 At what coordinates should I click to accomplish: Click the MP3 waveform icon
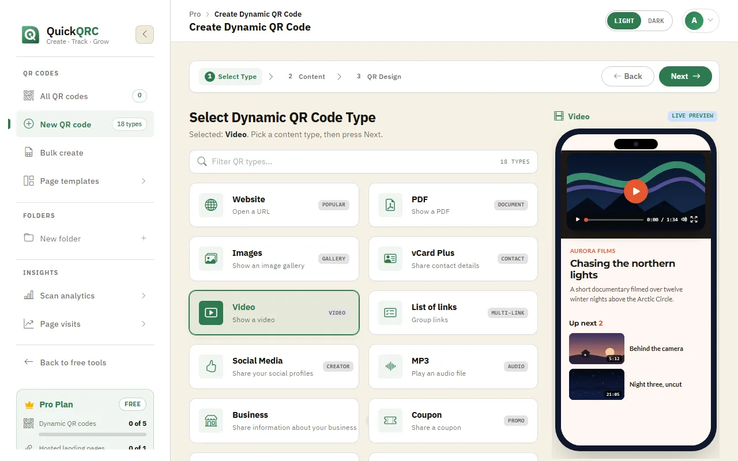390,366
